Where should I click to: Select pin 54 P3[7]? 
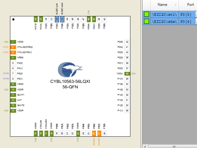coord(46,19)
